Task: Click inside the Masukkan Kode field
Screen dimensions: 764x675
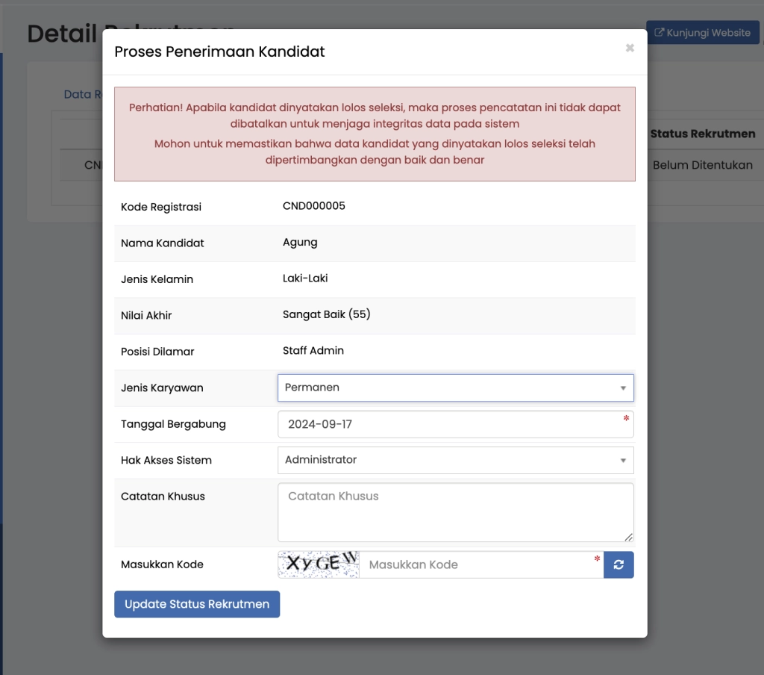Action: (x=477, y=564)
